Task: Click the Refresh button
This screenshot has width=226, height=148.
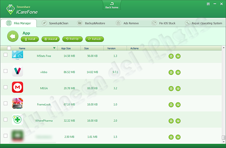Action: tap(94, 39)
